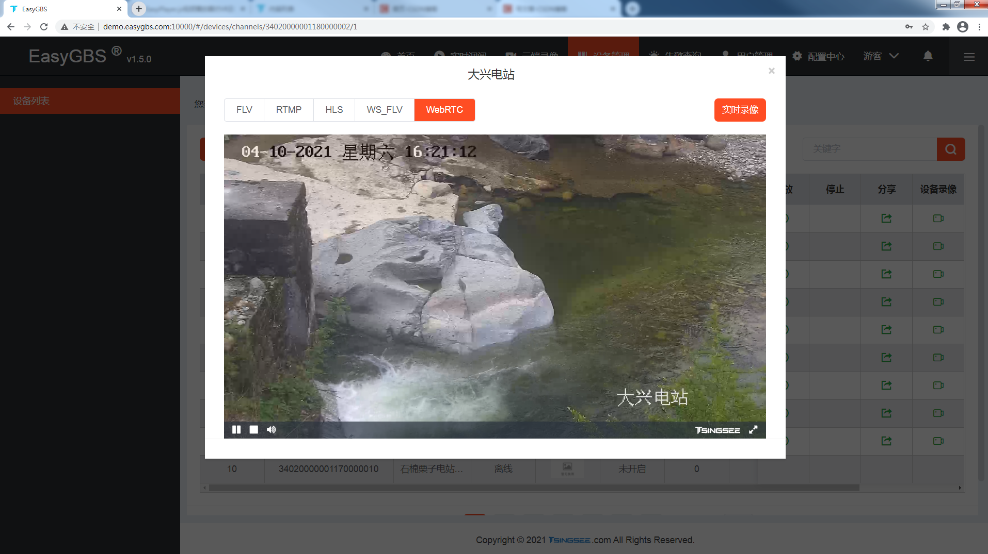
Task: Click the notification bell icon
Action: click(928, 56)
